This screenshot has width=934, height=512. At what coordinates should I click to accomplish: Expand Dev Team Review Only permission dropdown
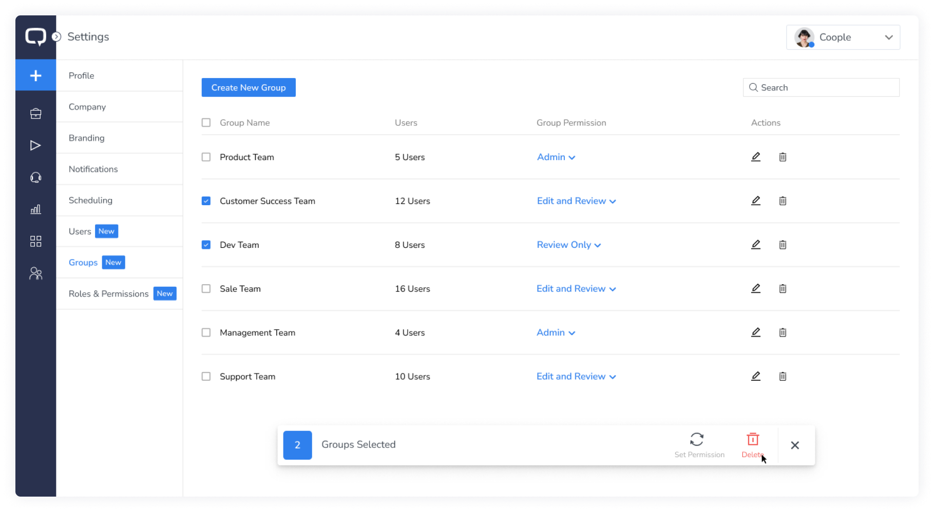coord(568,245)
